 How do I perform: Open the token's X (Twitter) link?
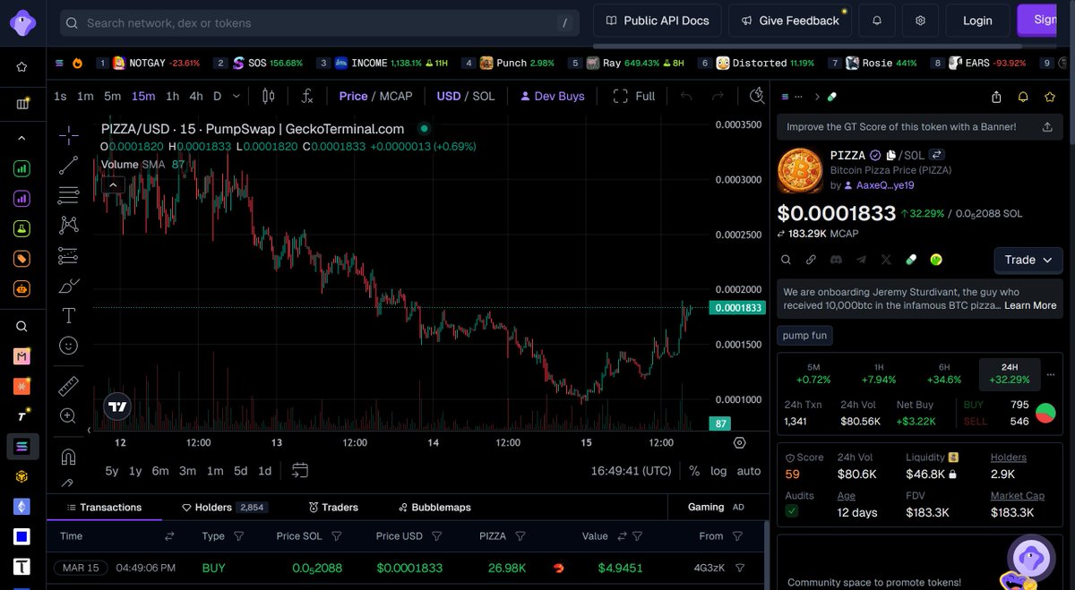(886, 260)
